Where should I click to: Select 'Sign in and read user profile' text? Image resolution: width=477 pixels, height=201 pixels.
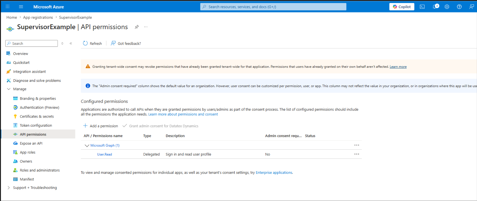click(188, 154)
